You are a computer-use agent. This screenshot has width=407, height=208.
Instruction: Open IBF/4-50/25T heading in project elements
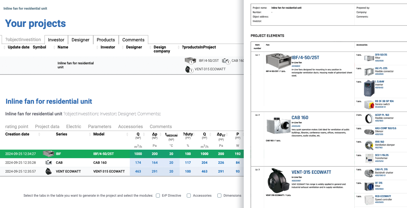305,58
